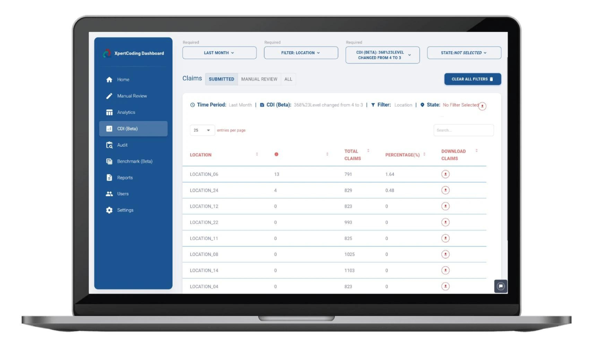Click the red dot column header
593x354 pixels.
[x=276, y=154]
